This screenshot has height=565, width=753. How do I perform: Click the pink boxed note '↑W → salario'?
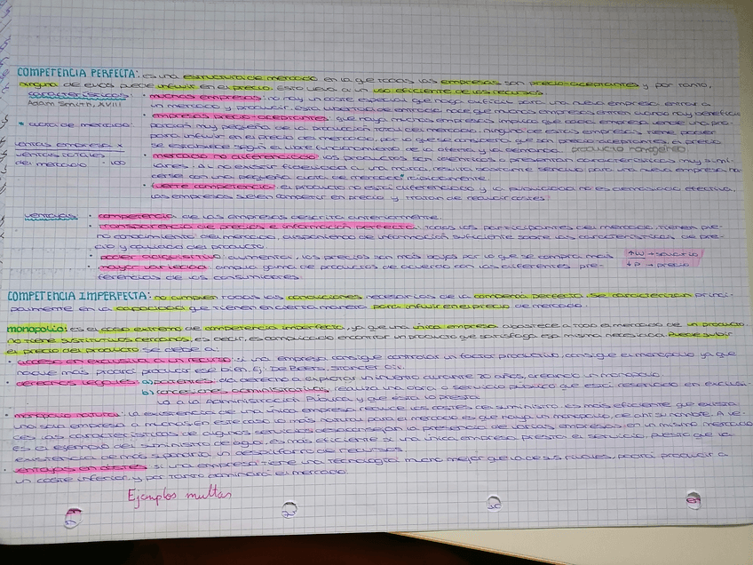coord(663,254)
